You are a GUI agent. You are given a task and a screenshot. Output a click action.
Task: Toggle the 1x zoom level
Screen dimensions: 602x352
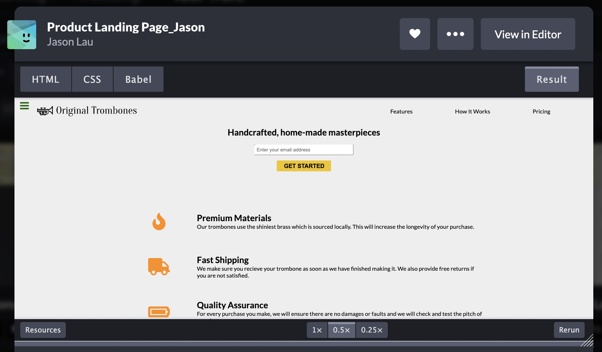click(x=317, y=330)
